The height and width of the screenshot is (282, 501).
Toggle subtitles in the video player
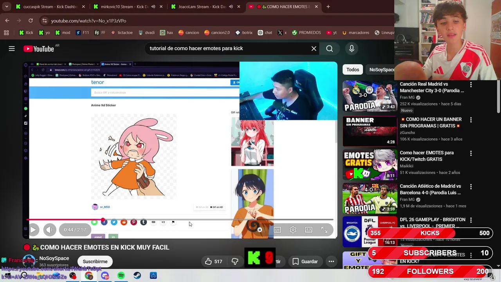[x=277, y=230]
